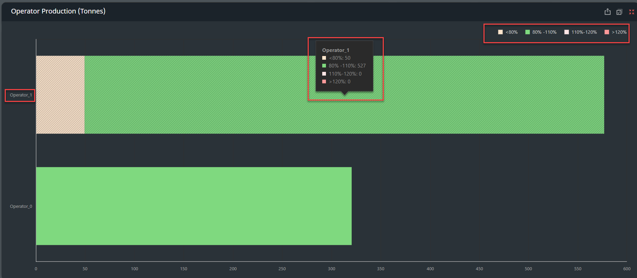Click the 110%-120% legend color swatch
This screenshot has height=278, width=637.
(567, 32)
